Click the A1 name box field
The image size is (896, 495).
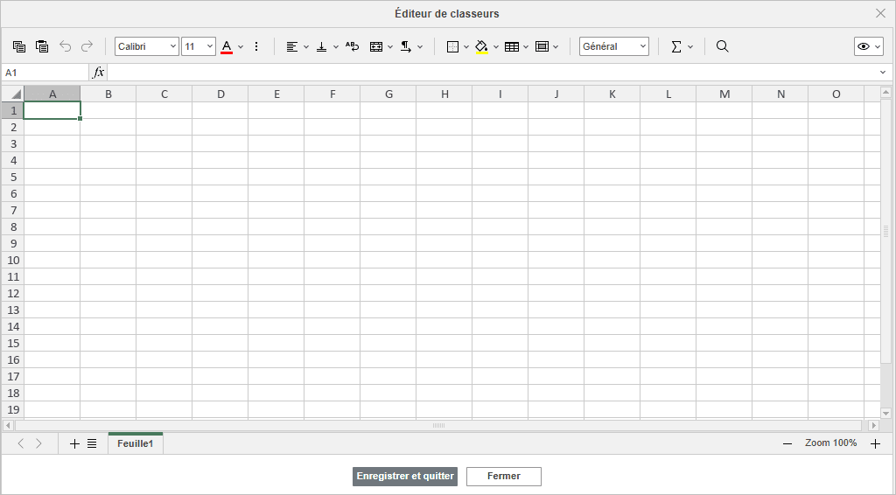click(x=45, y=73)
